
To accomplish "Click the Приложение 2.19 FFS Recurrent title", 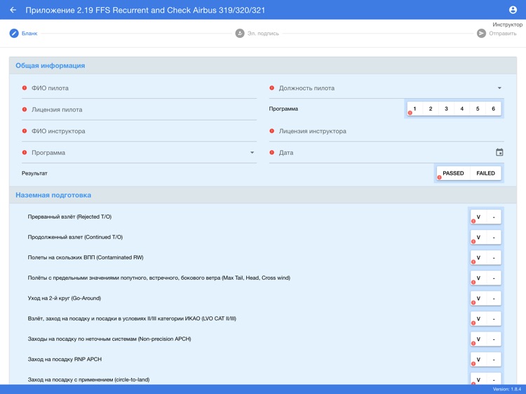I will (x=145, y=10).
